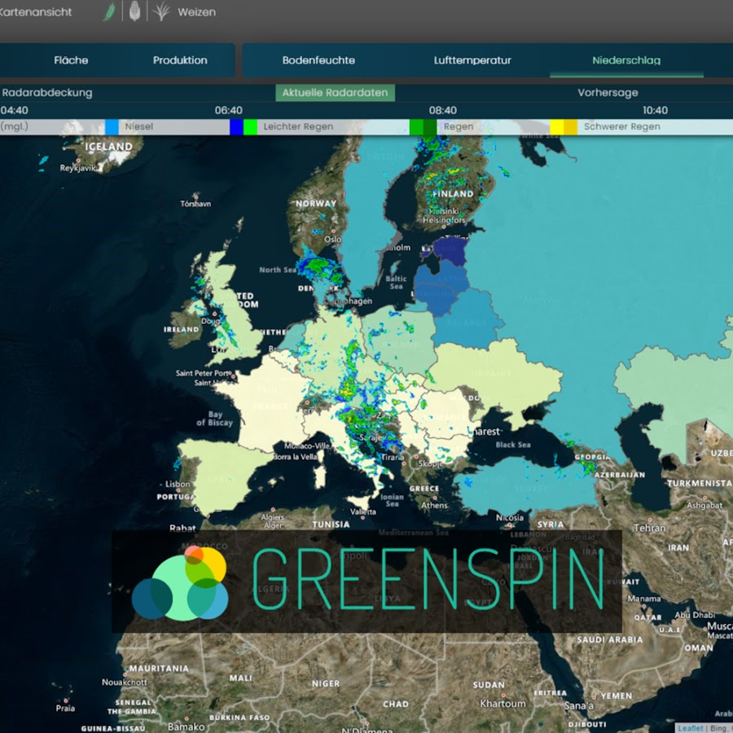This screenshot has width=733, height=733.
Task: Click the Reykjavik city label
Action: pos(77,168)
